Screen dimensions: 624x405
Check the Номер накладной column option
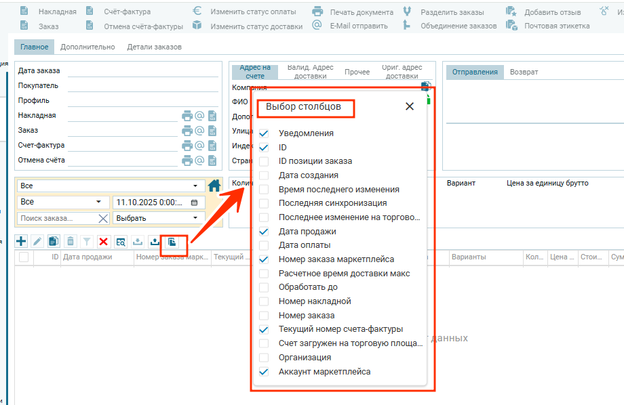pyautogui.click(x=264, y=301)
